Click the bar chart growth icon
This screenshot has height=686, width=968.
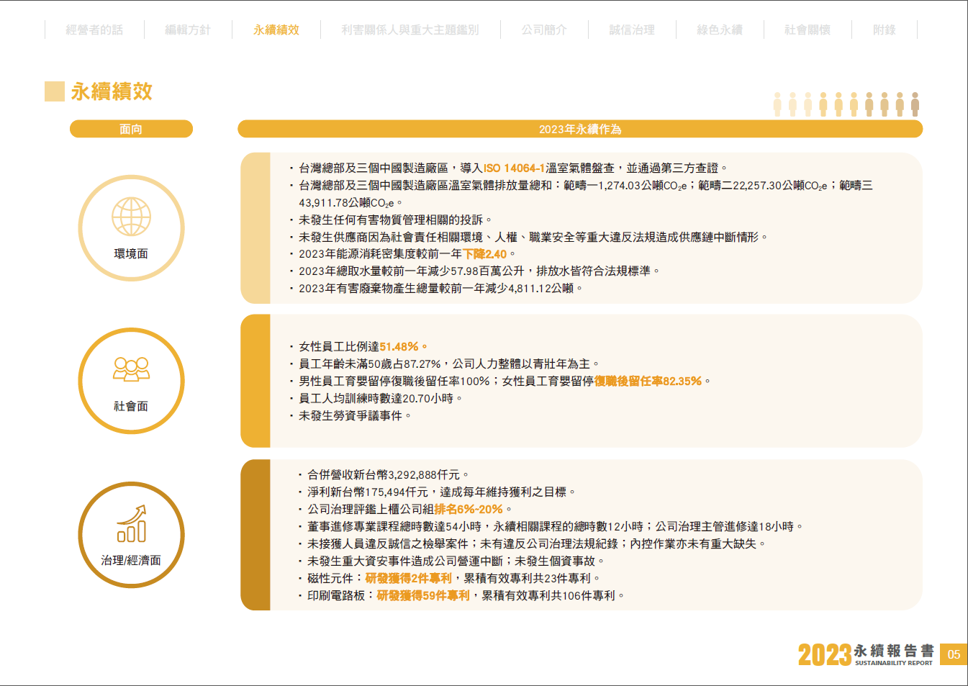tap(132, 524)
